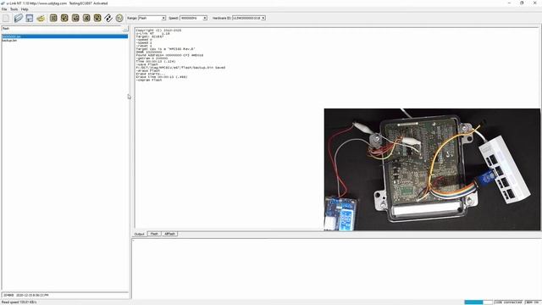Screen dimensions: 542x305
Task: Click the ECU board camera image
Action: (432, 169)
